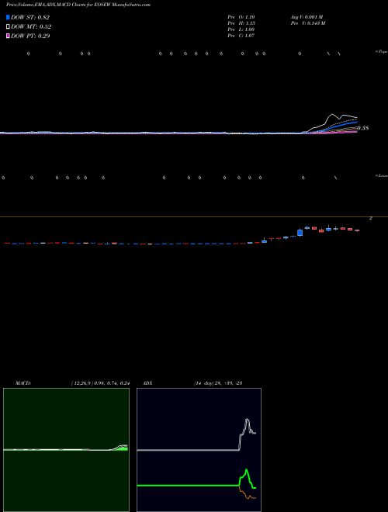Click the MACD (12,26,9) values text

100,383
